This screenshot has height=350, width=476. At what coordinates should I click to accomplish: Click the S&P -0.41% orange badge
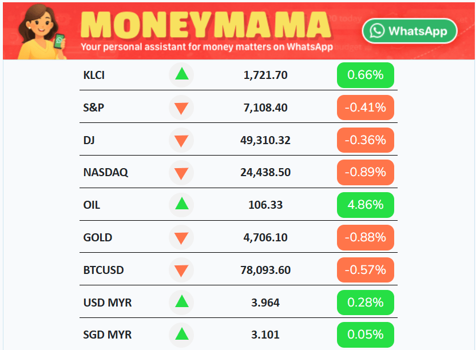coord(366,108)
